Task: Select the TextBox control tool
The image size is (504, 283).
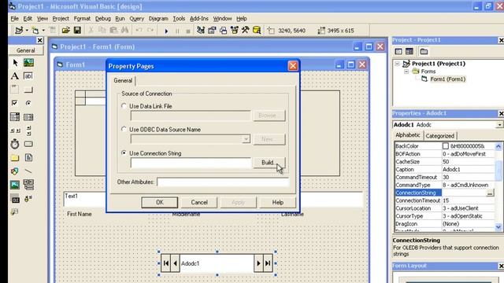Action: 28,76
